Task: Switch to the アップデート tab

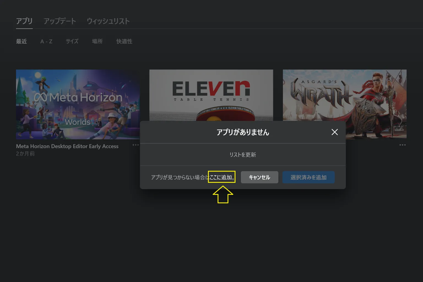Action: click(x=60, y=21)
